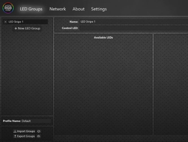Open the Network tab
Image resolution: width=188 pixels, height=142 pixels.
(x=57, y=9)
